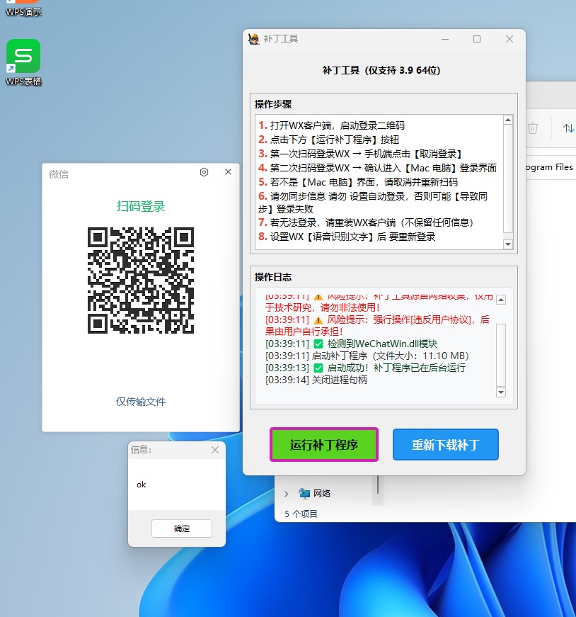The height and width of the screenshot is (617, 576).
Task: Click step 7 若无法登录 text
Action: [x=366, y=222]
